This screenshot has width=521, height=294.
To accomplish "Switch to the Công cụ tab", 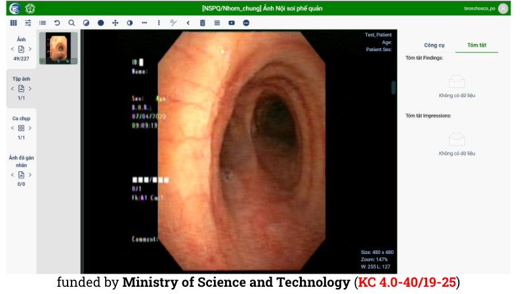I will 434,45.
